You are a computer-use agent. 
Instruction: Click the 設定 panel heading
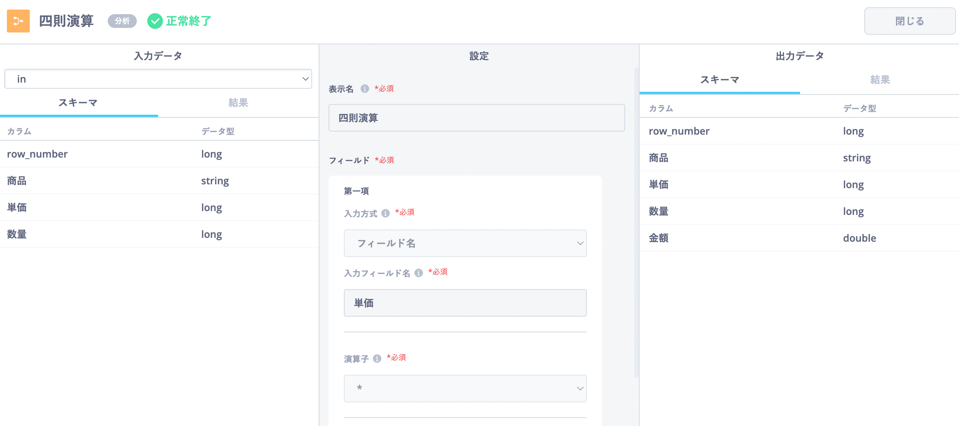coord(479,56)
